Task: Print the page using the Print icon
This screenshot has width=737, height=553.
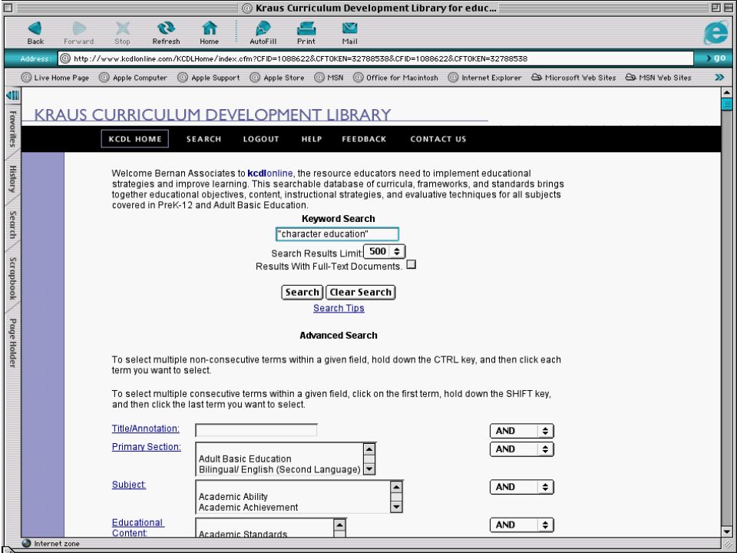Action: [x=306, y=32]
